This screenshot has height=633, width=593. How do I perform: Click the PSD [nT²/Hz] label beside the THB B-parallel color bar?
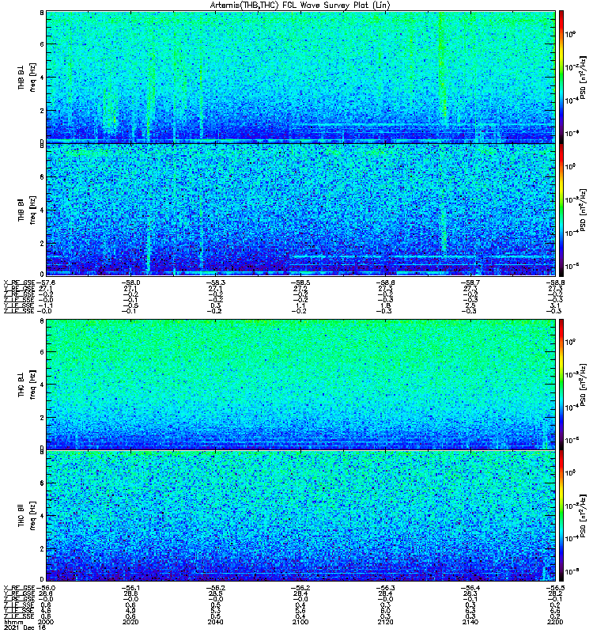(583, 210)
